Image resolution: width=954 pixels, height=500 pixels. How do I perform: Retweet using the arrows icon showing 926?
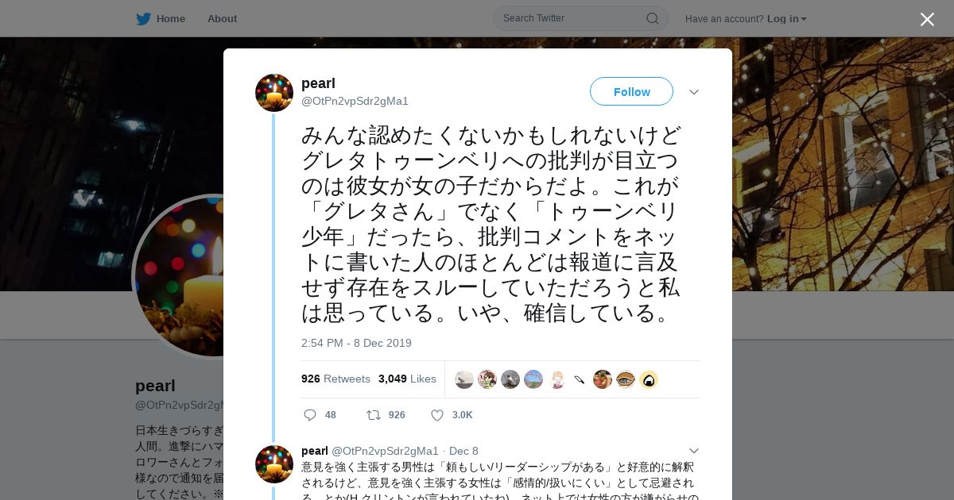[373, 415]
